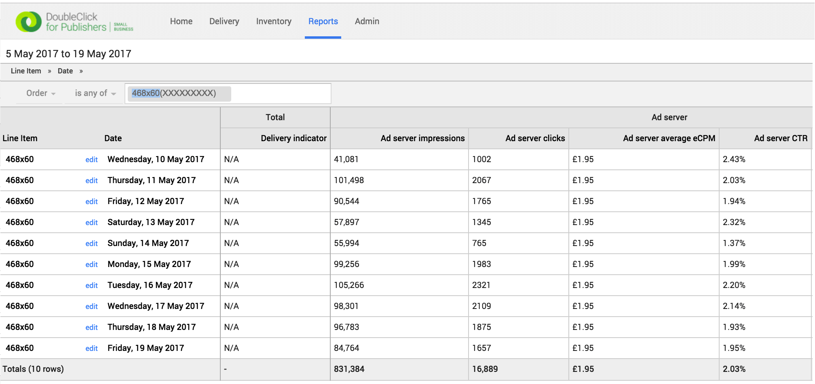Click the Line Item breadcrumb
The width and height of the screenshot is (815, 384).
[26, 71]
